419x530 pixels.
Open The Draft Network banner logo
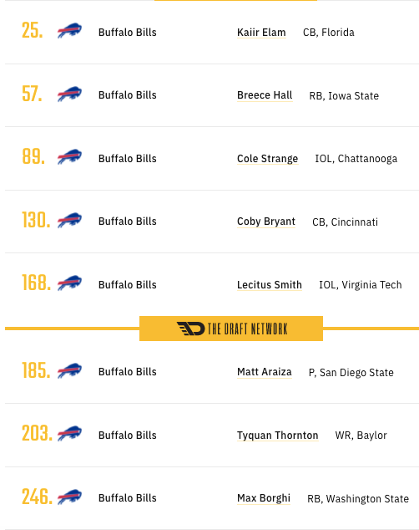pyautogui.click(x=231, y=329)
